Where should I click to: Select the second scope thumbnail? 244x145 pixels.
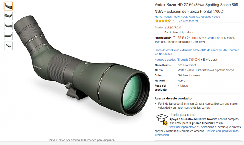[x=8, y=16]
